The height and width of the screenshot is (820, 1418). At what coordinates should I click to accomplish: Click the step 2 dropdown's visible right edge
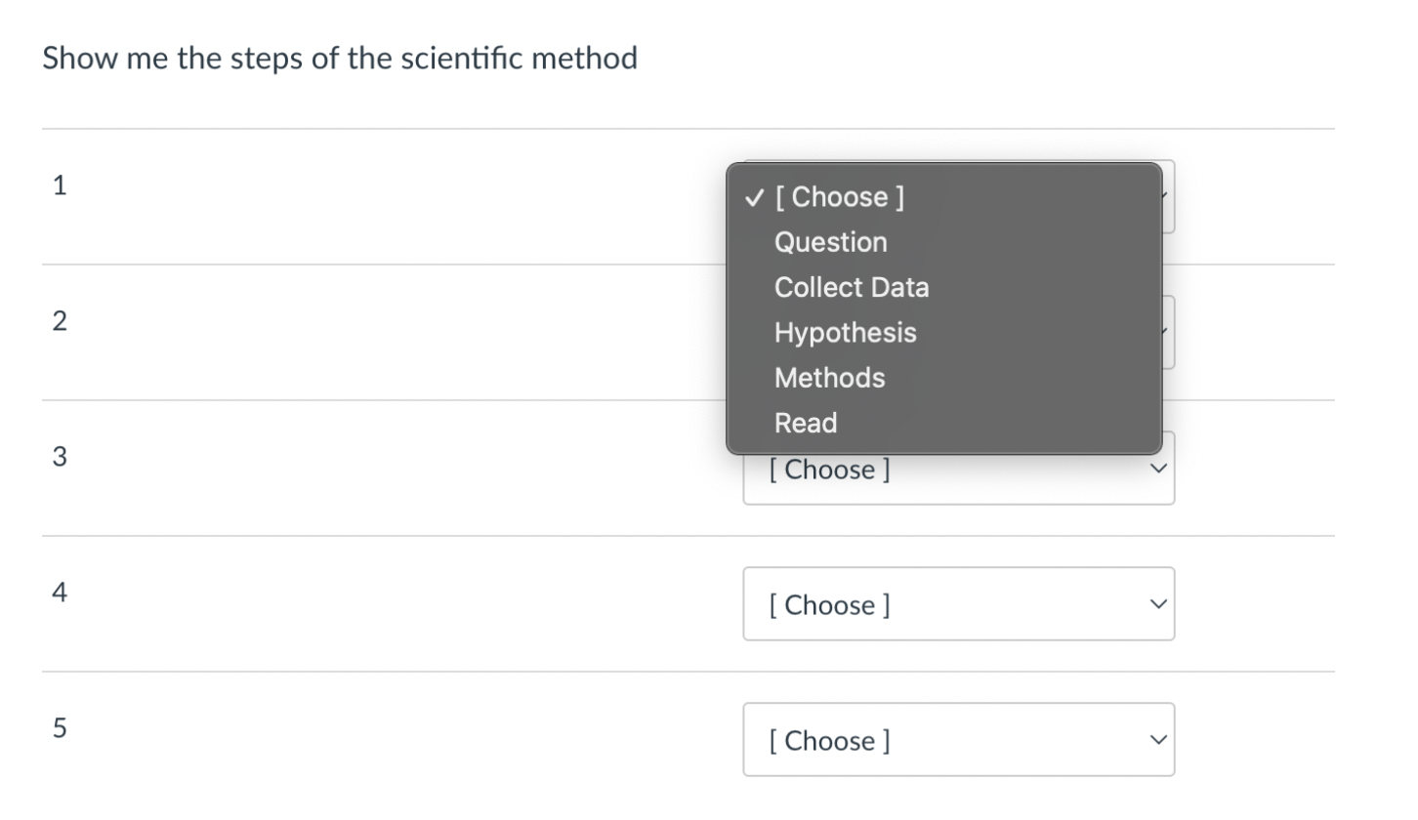(x=1169, y=332)
